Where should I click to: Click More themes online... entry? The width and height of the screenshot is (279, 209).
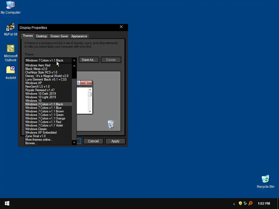[48, 140]
